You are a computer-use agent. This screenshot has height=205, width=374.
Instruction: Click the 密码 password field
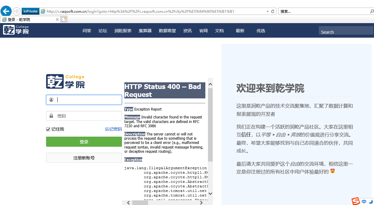(84, 116)
